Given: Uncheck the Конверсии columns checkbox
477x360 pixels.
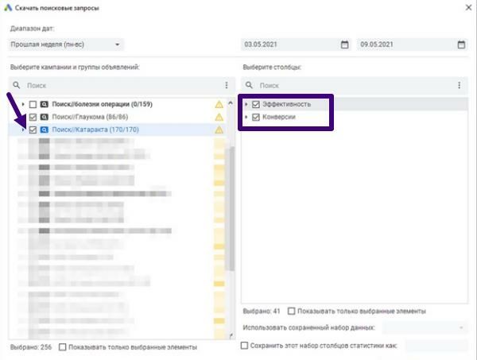Looking at the screenshot, I should click(x=256, y=117).
